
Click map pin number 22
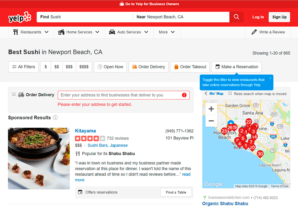(x=249, y=122)
